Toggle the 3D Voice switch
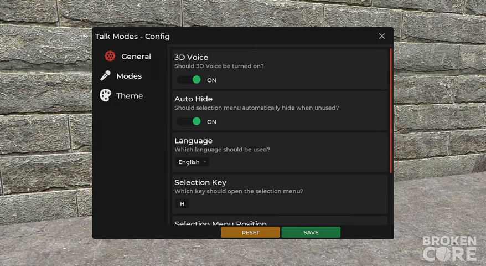 189,80
